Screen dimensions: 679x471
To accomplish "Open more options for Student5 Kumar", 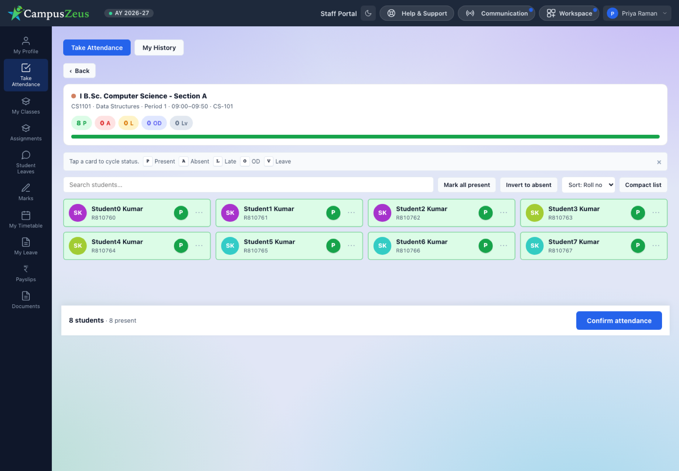I will pyautogui.click(x=351, y=245).
